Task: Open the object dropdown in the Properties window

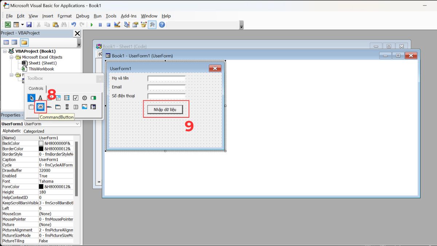Action: coord(77,124)
